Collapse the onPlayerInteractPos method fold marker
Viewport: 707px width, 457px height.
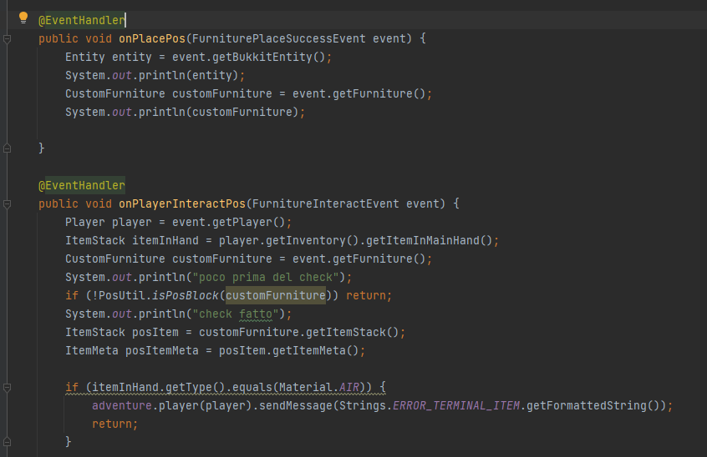click(x=8, y=204)
